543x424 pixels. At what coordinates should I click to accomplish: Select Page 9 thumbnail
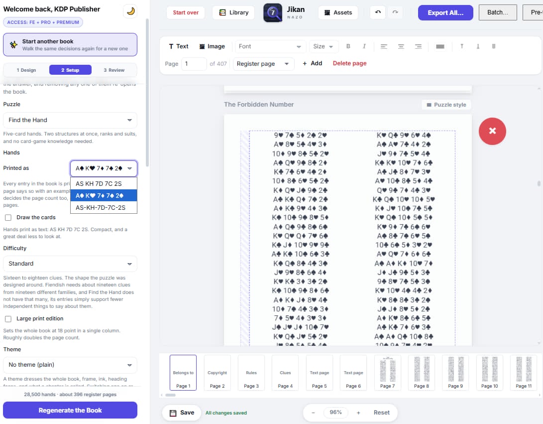click(x=455, y=373)
